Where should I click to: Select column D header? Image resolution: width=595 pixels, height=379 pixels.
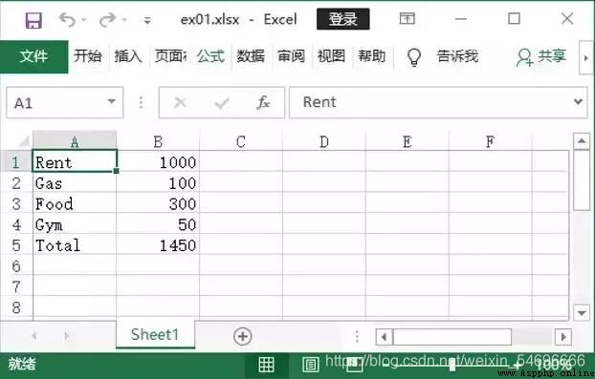324,141
